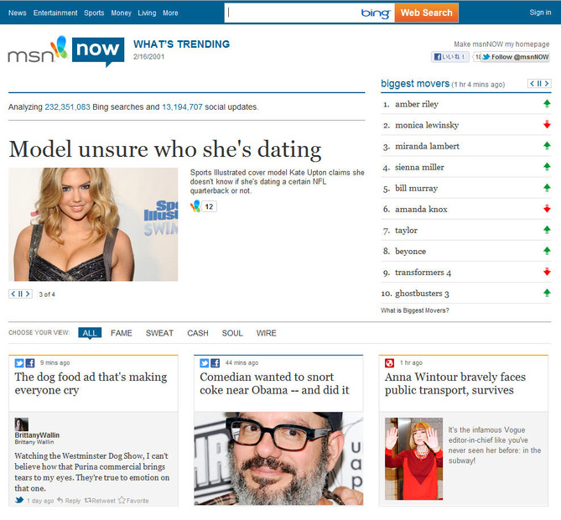Click the Facebook like button in header

tap(449, 56)
